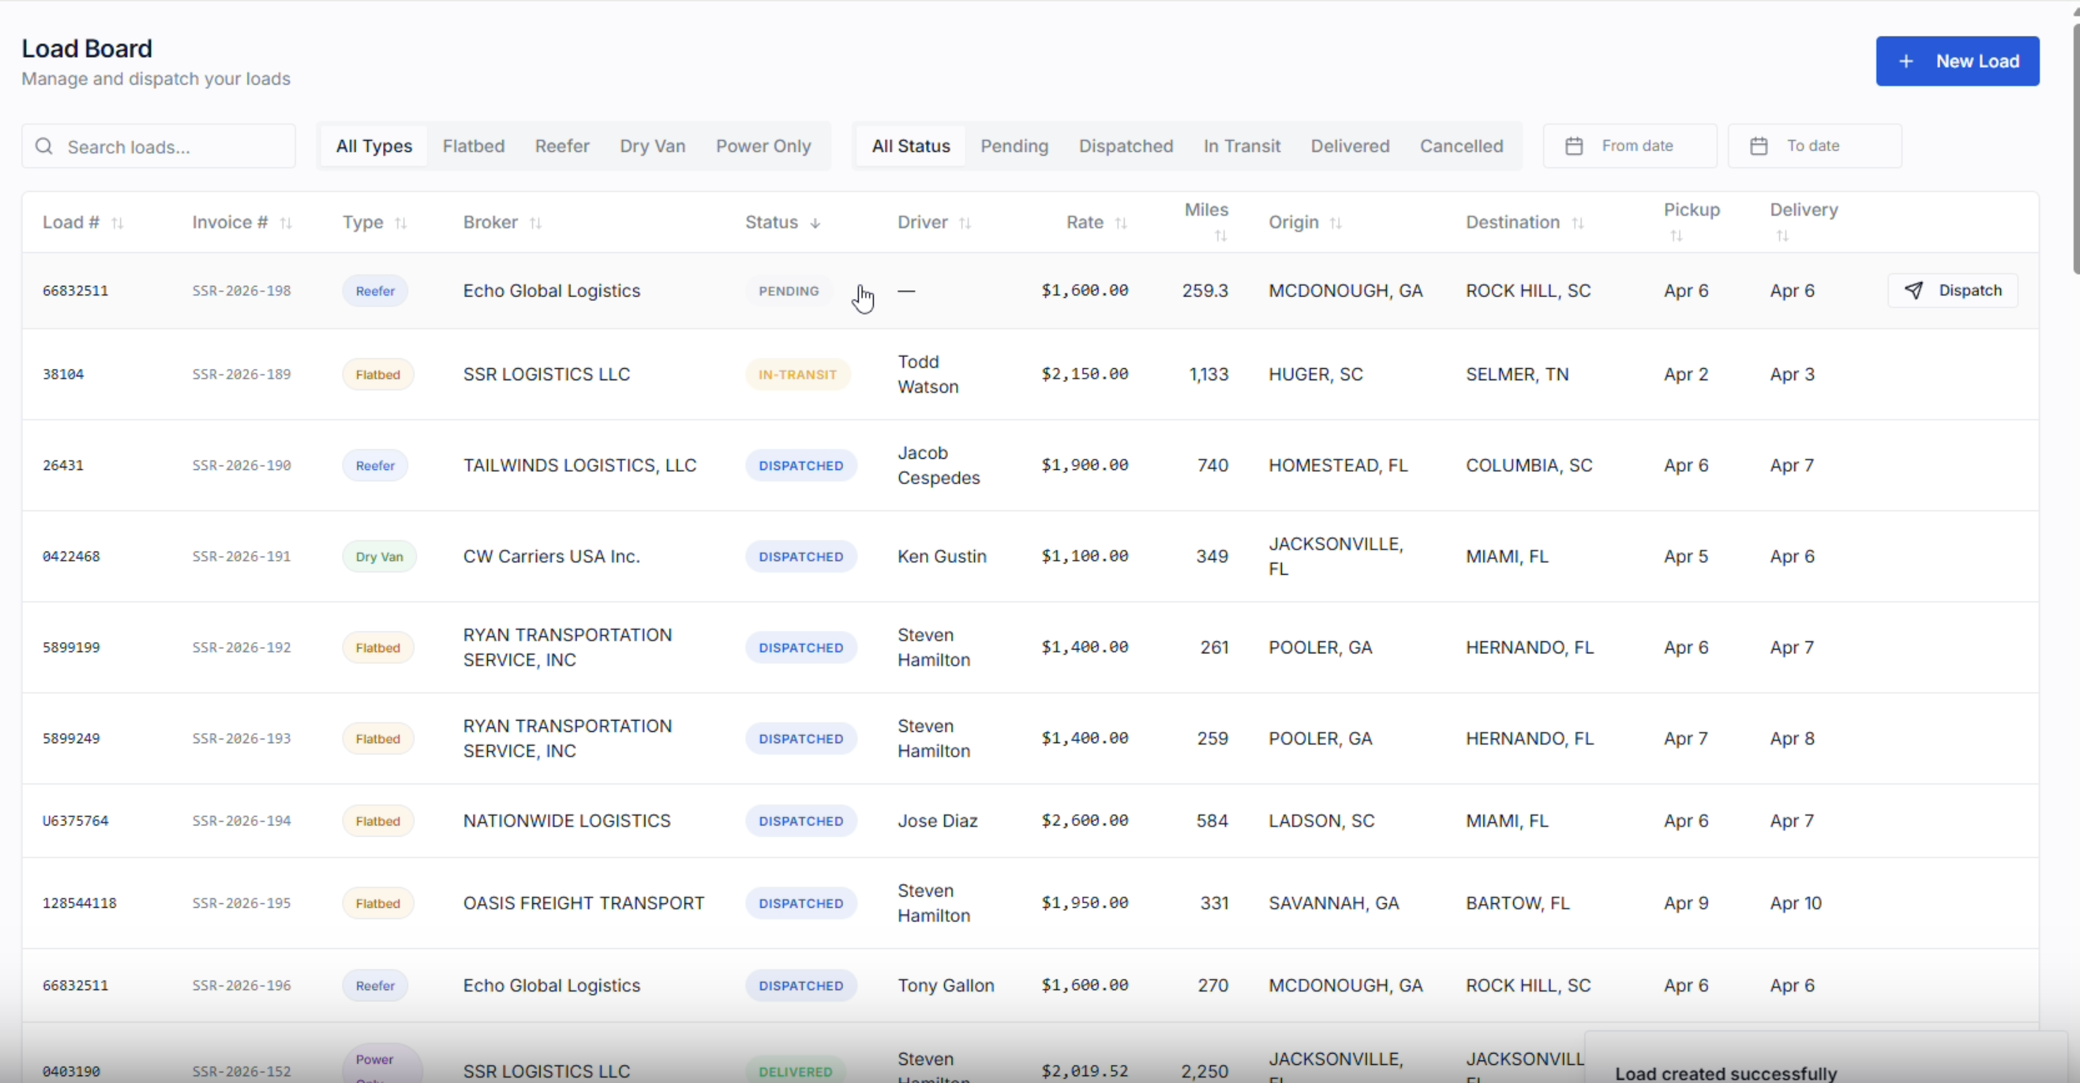Toggle the Reefer type filter

pyautogui.click(x=562, y=146)
